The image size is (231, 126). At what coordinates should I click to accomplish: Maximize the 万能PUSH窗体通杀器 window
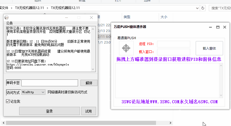click(x=218, y=27)
